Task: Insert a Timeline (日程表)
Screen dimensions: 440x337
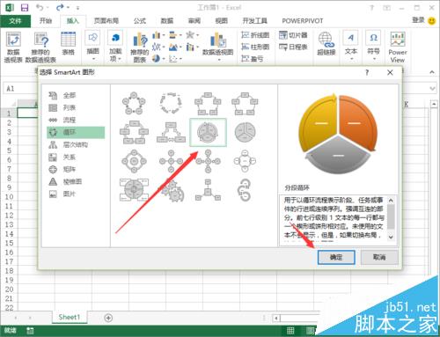Action: point(293,47)
